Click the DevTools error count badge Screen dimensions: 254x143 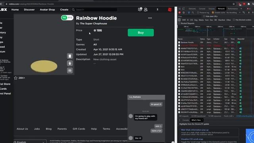click(249, 9)
